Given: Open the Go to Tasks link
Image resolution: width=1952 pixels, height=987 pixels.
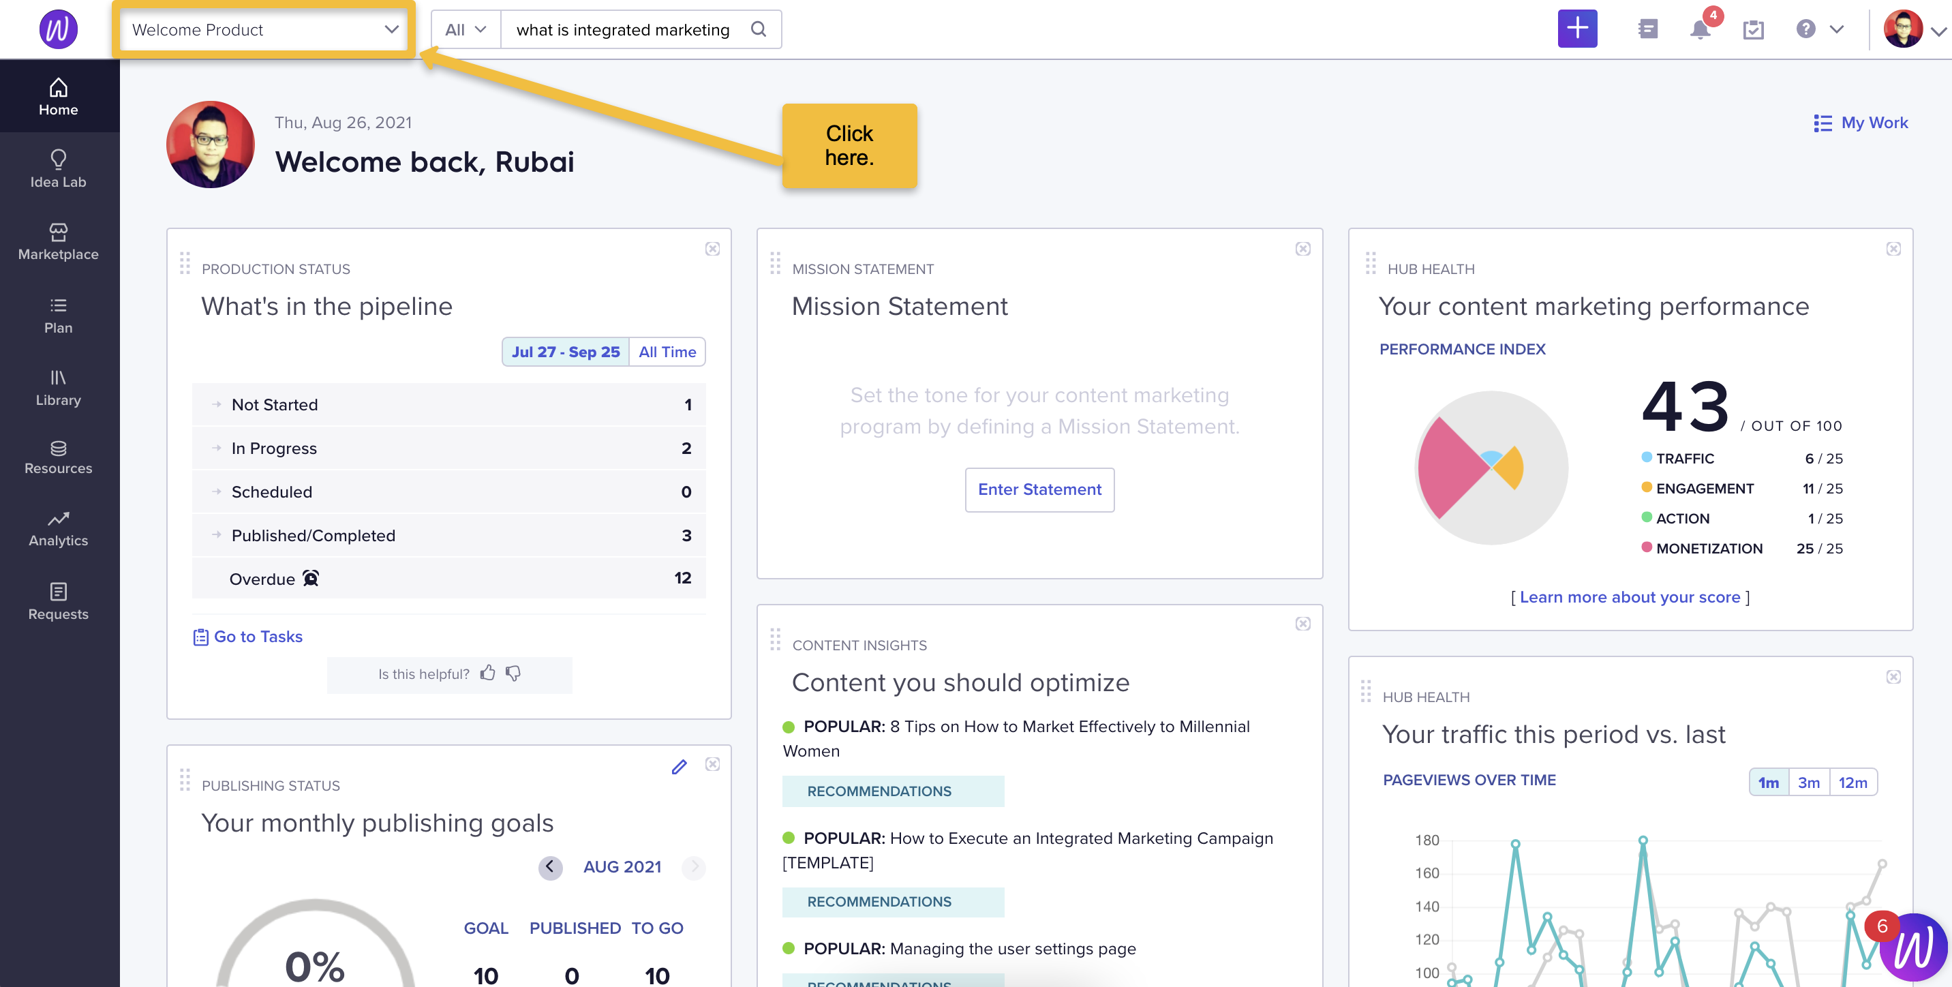Looking at the screenshot, I should [248, 637].
